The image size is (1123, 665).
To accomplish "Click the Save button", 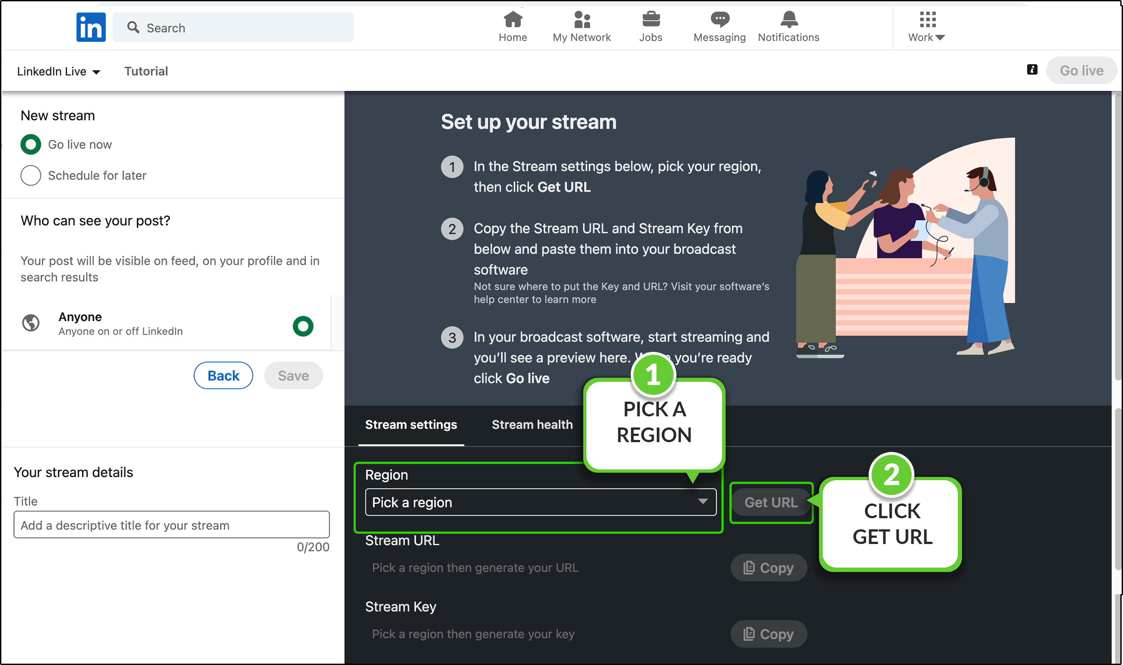I will [x=294, y=375].
